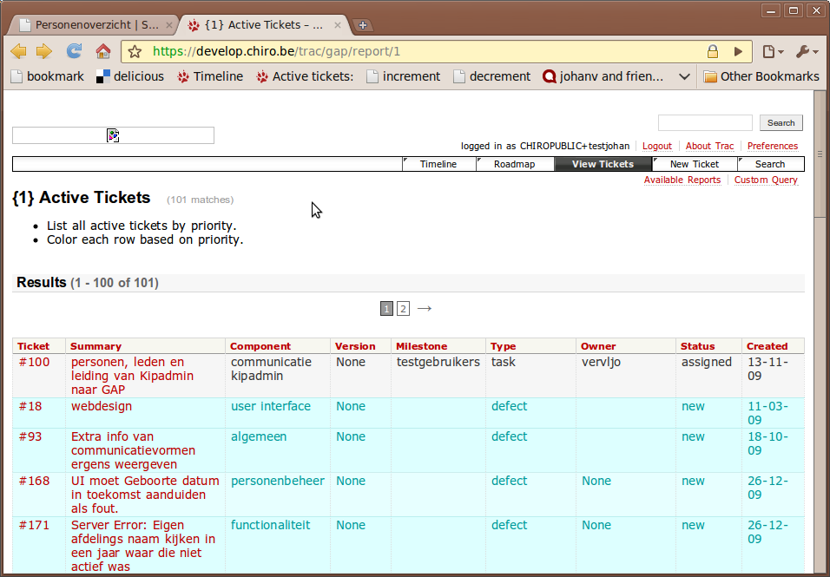Go to next results page arrow

425,308
